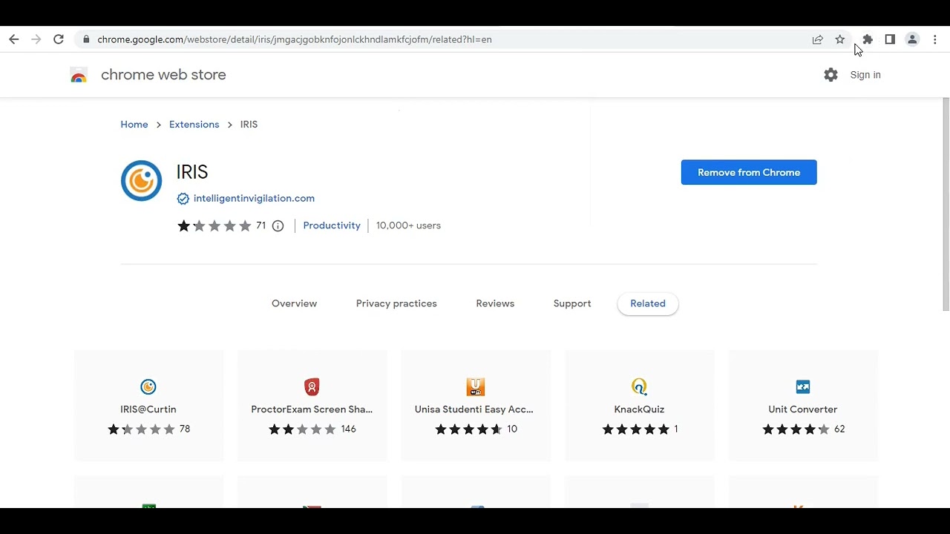Viewport: 950px width, 534px height.
Task: Open the share this page icon
Action: click(x=817, y=39)
